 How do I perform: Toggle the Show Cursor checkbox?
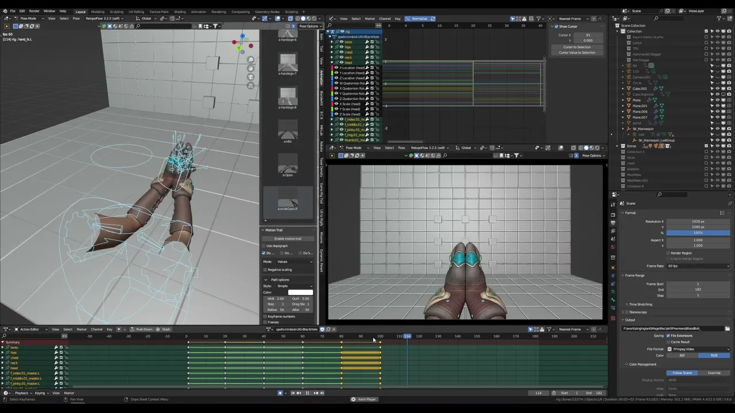click(556, 27)
